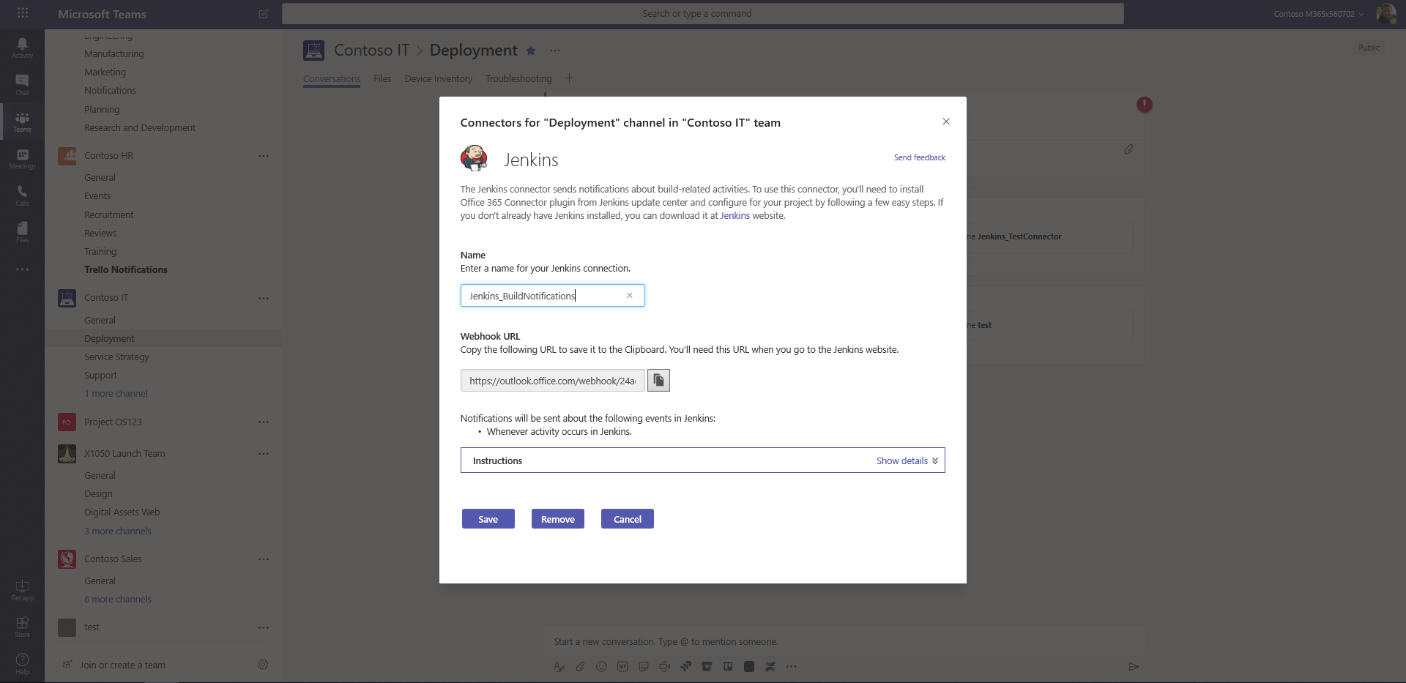Insert a GIF using the Giphy icon

(x=622, y=666)
